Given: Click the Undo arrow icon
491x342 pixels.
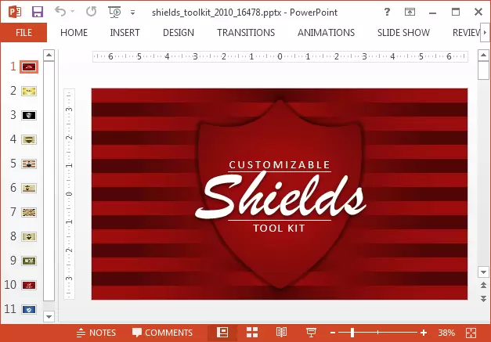Looking at the screenshot, I should [62, 13].
